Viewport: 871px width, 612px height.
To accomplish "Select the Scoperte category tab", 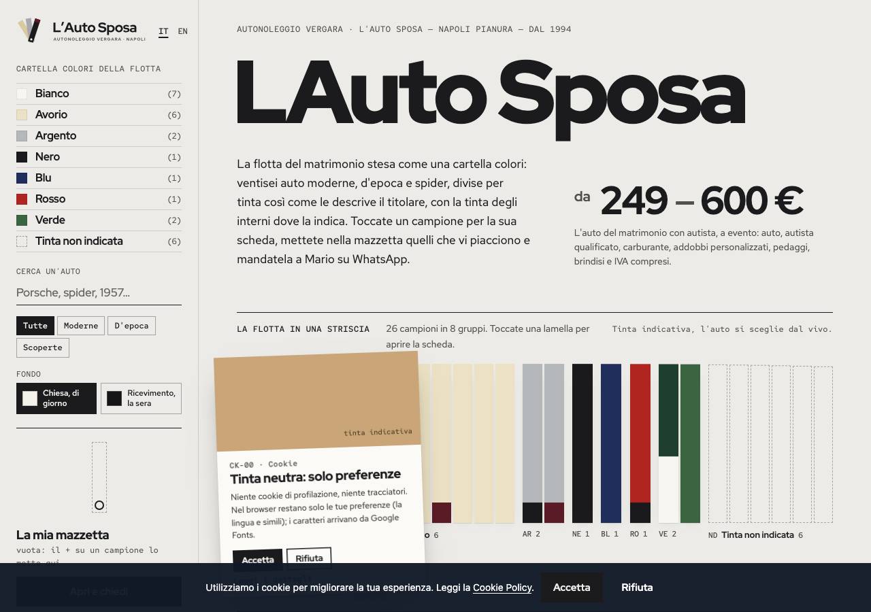I will pyautogui.click(x=43, y=347).
